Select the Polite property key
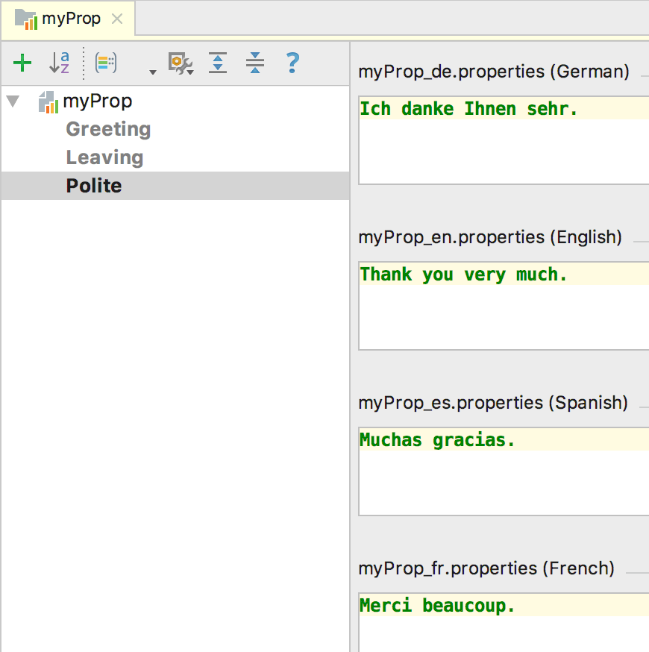 (94, 186)
